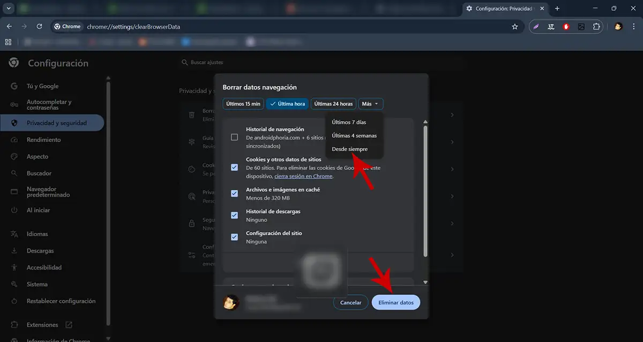Open the apps grid icon in bookmarks bar
Image resolution: width=643 pixels, height=342 pixels.
(x=8, y=42)
